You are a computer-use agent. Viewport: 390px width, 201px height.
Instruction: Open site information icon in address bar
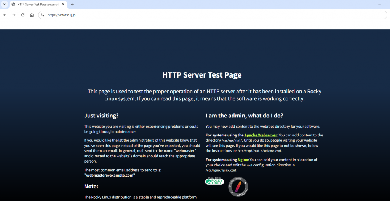click(x=43, y=15)
